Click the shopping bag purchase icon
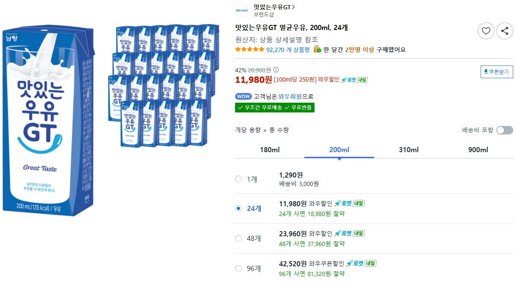 [317, 49]
